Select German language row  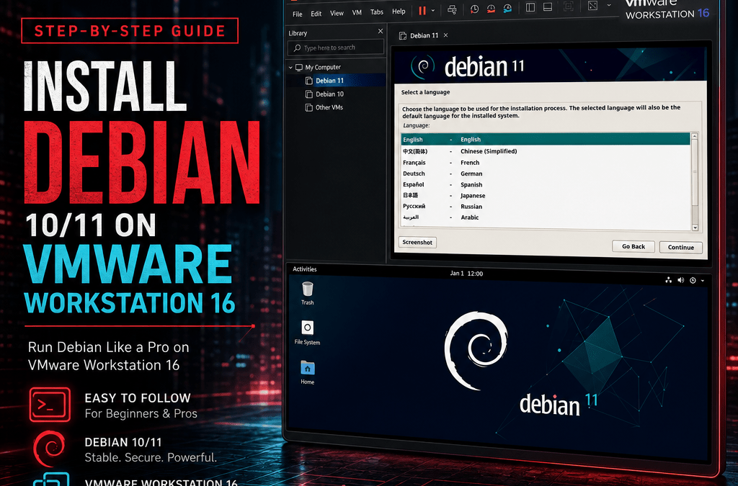point(546,174)
